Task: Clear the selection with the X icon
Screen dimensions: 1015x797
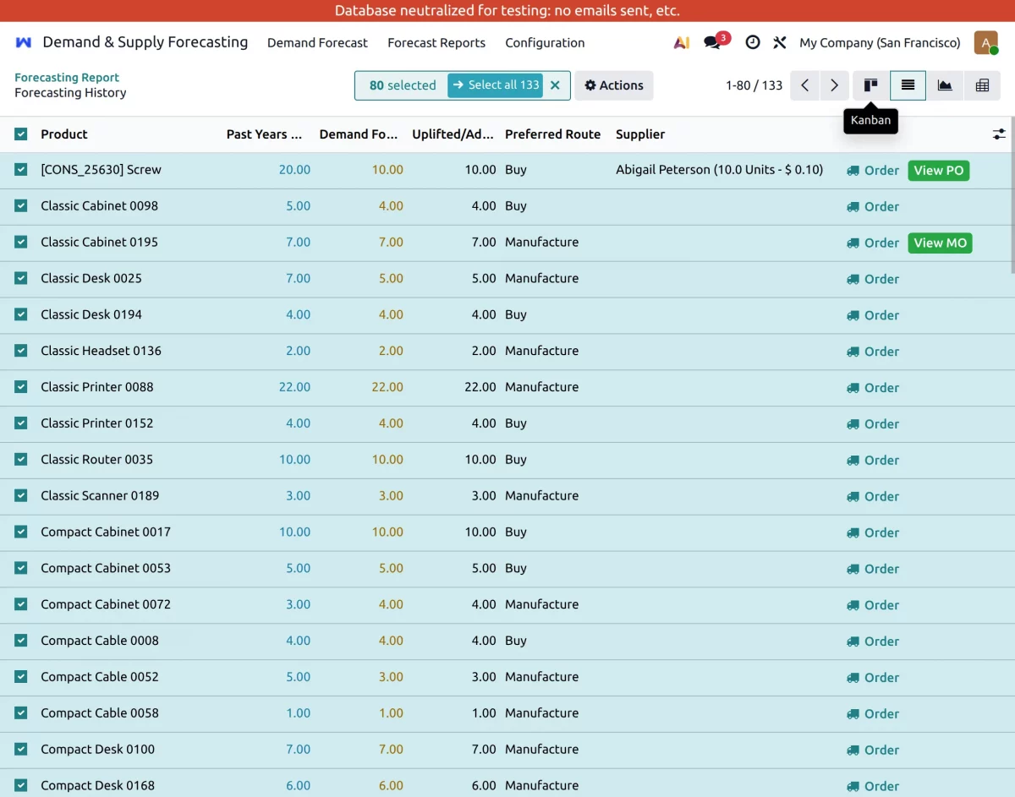Action: click(555, 85)
